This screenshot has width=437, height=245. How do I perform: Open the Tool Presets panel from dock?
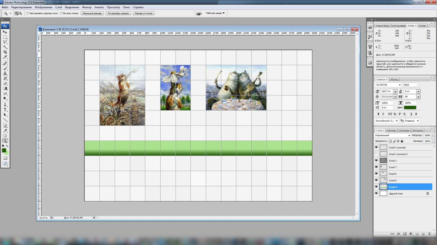click(x=370, y=37)
